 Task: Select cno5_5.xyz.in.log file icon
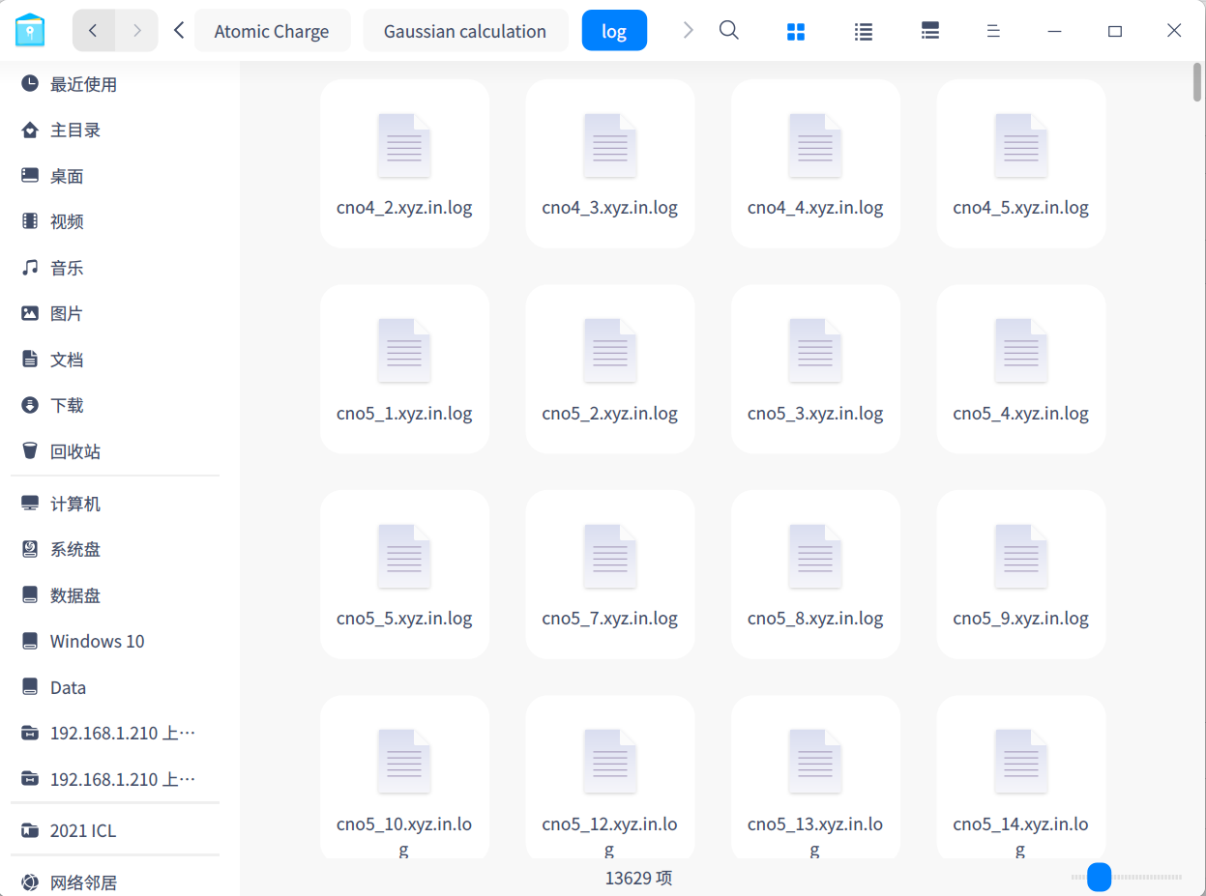point(404,557)
